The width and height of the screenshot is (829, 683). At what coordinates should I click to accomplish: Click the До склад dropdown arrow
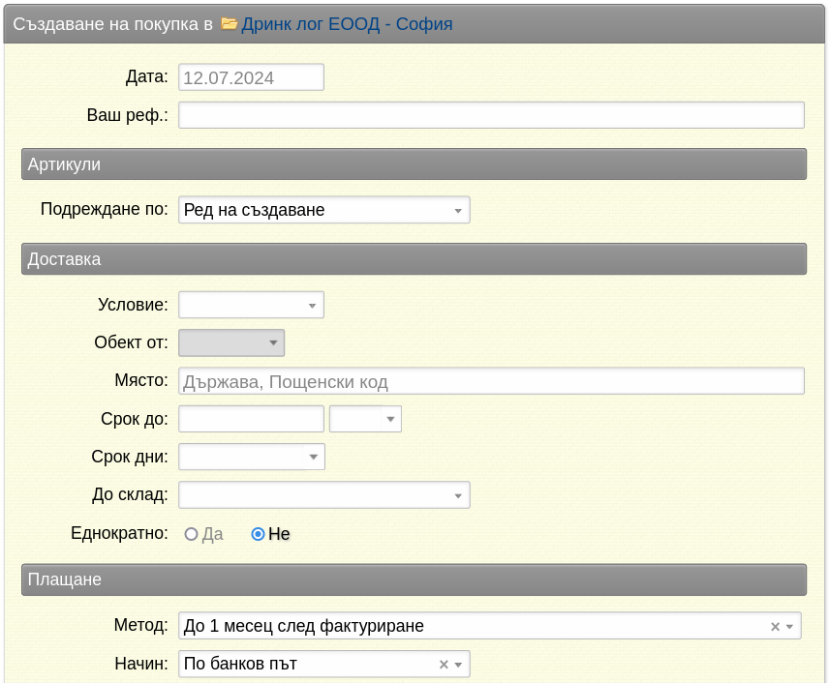coord(458,495)
